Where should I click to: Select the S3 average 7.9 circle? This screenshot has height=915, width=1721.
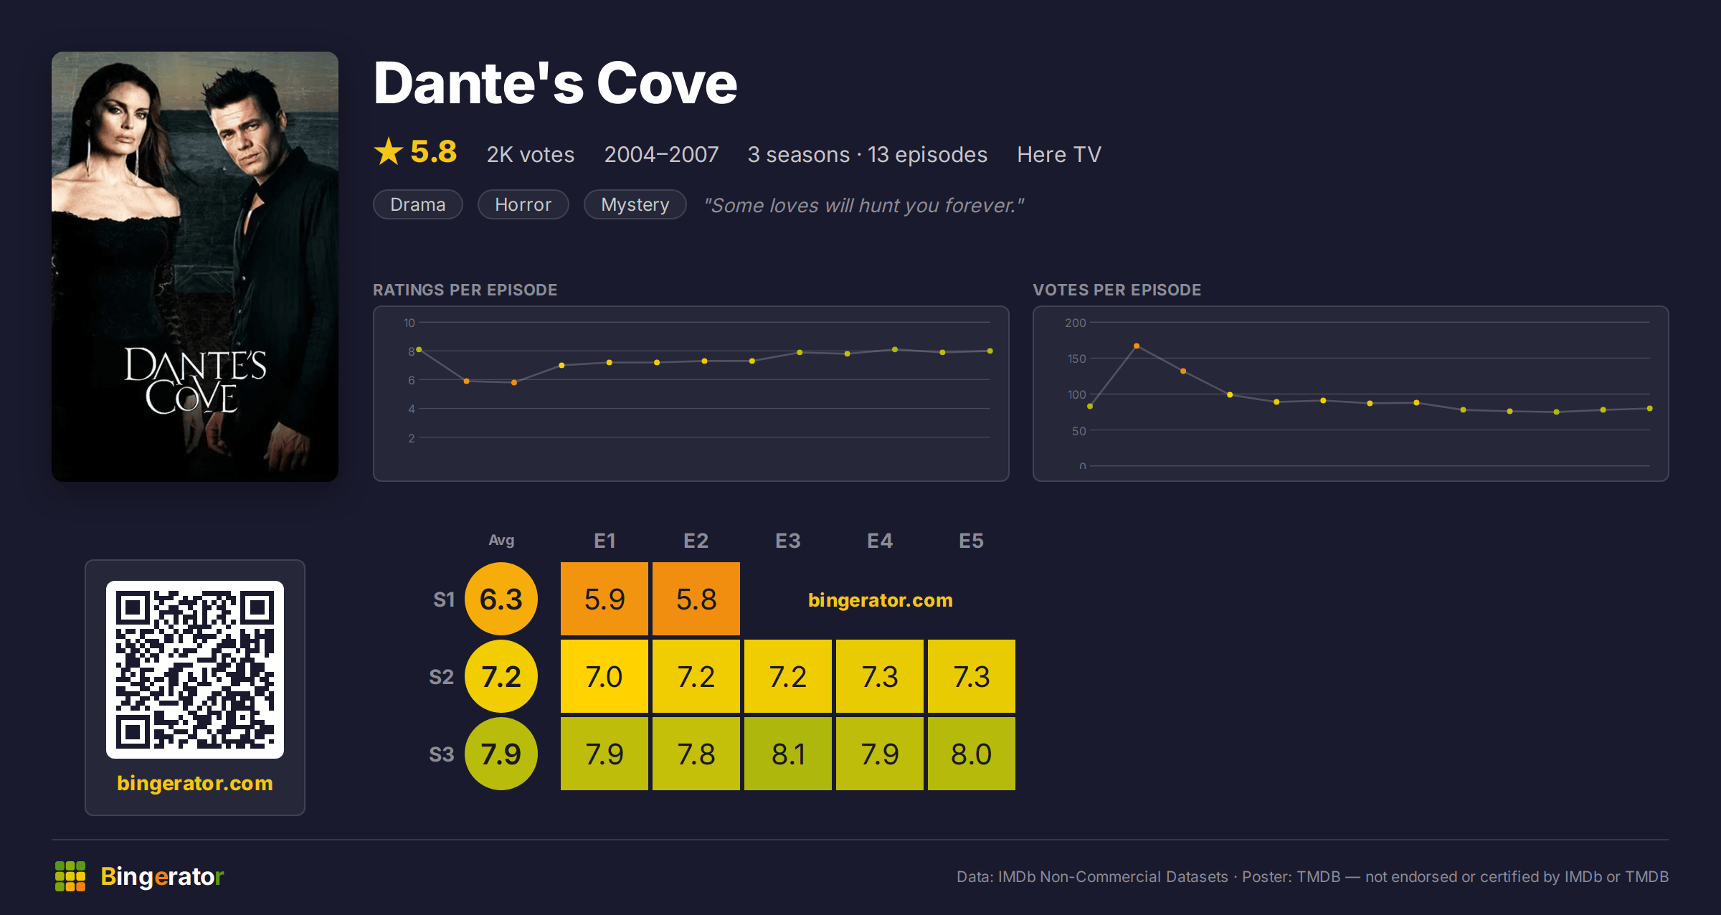(501, 754)
